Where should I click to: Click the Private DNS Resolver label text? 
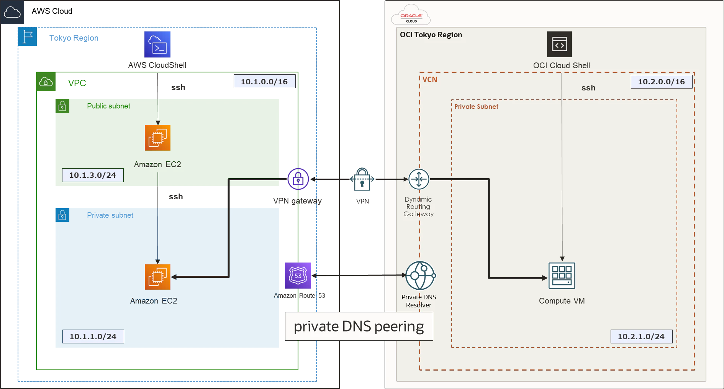point(419,301)
